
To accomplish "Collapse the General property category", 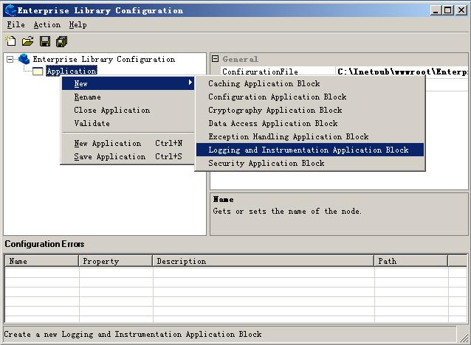I will pos(216,59).
